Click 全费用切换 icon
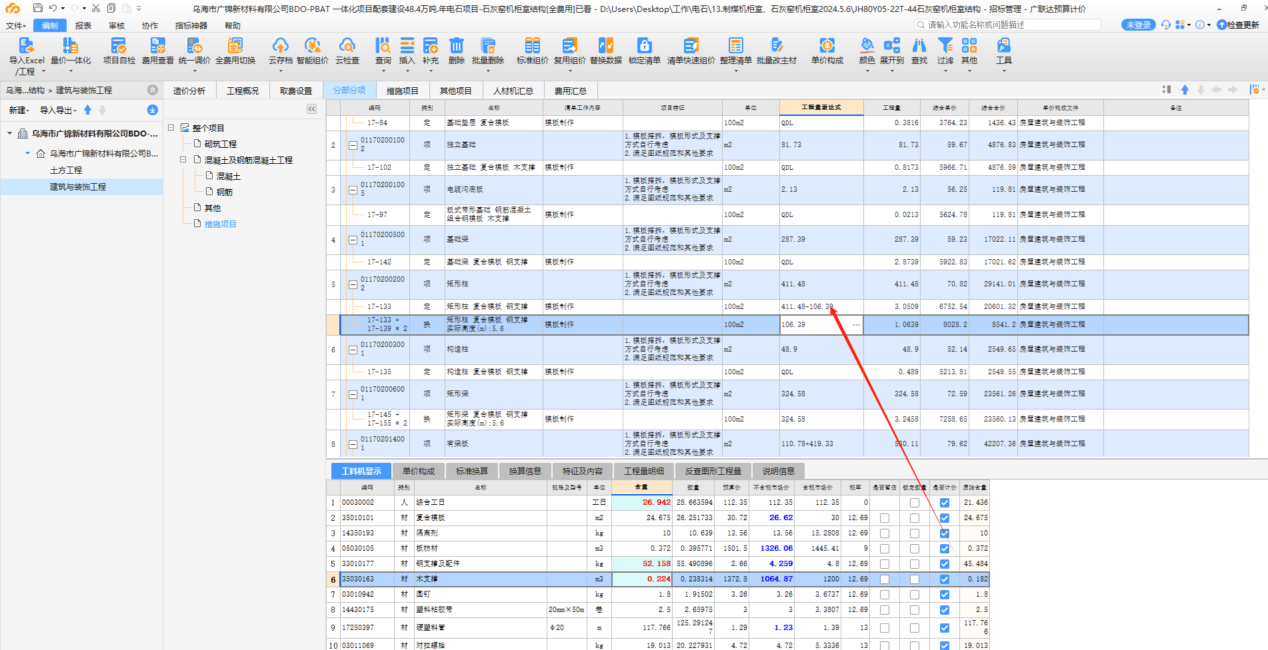The width and height of the screenshot is (1268, 650). point(235,45)
